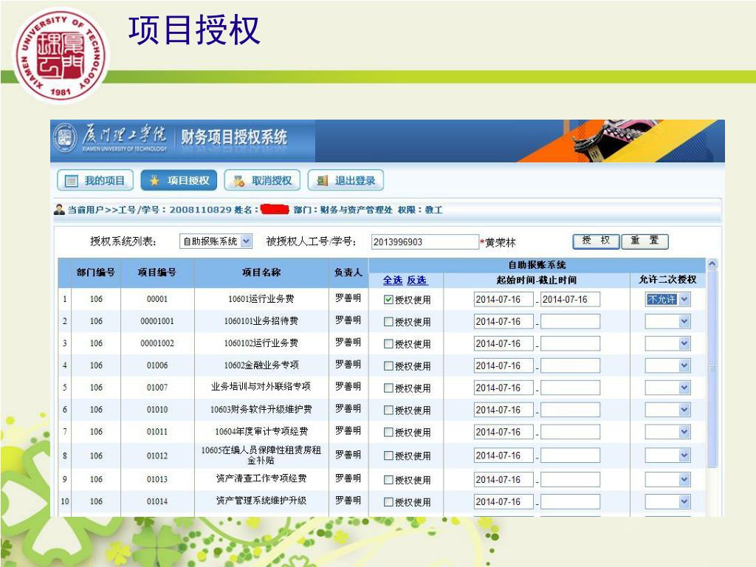Check 授权使用 for 10602金融业务专项

pyautogui.click(x=388, y=366)
